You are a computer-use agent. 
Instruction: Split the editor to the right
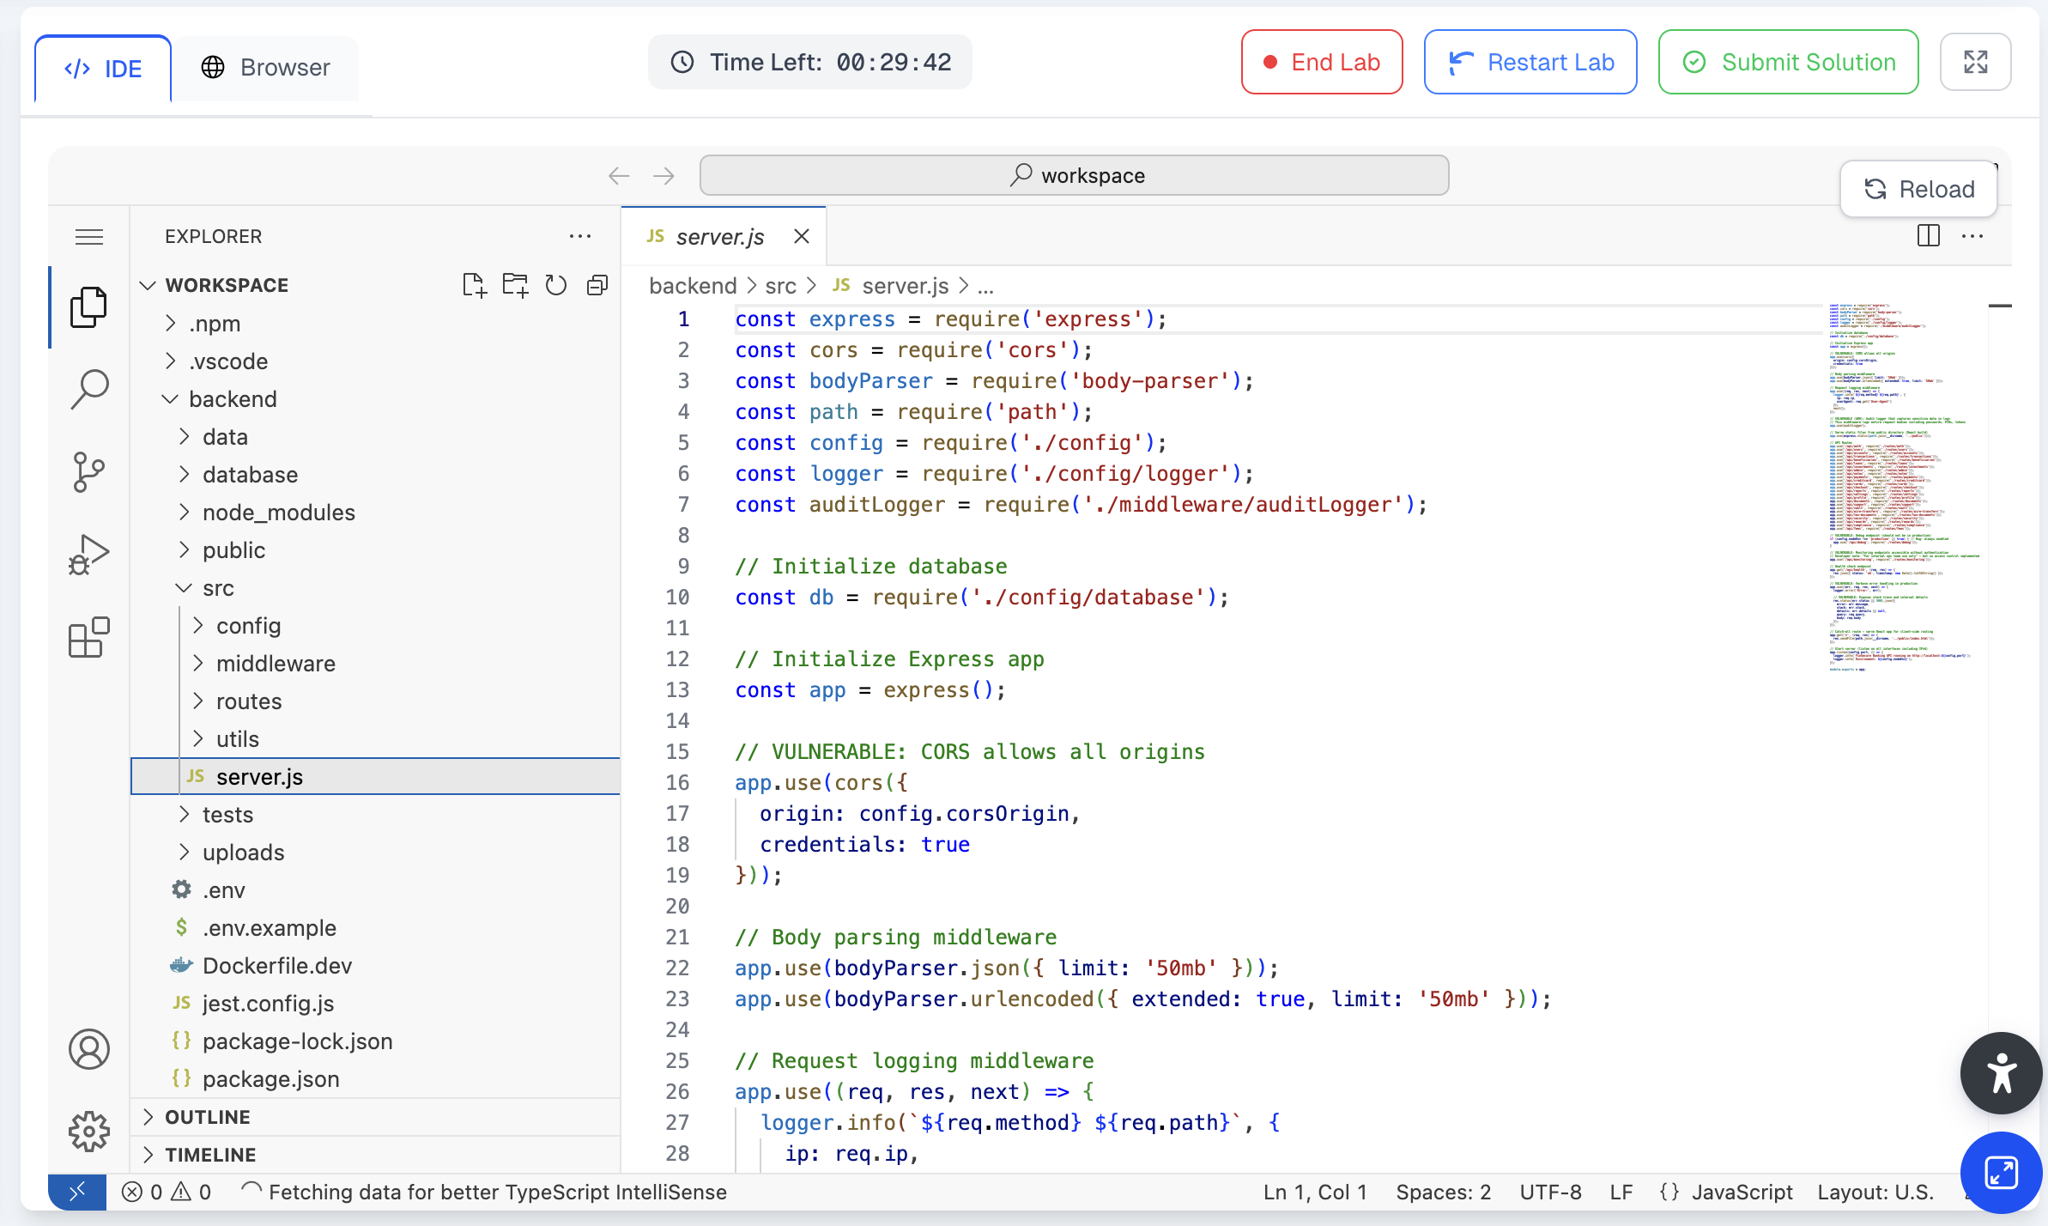1929,236
